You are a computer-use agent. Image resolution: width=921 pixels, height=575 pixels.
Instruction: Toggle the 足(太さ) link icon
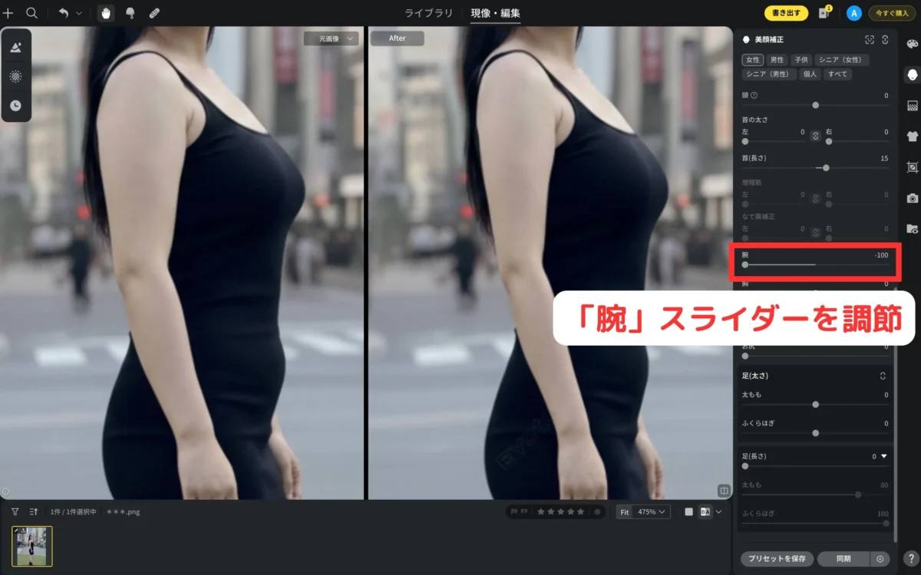pos(883,376)
